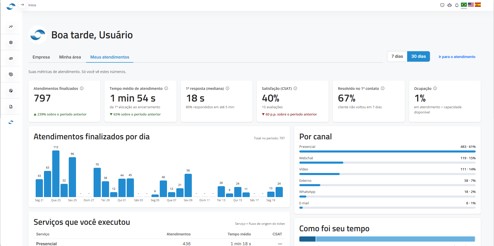Follow the Ir para o atendimento link

[x=457, y=57]
